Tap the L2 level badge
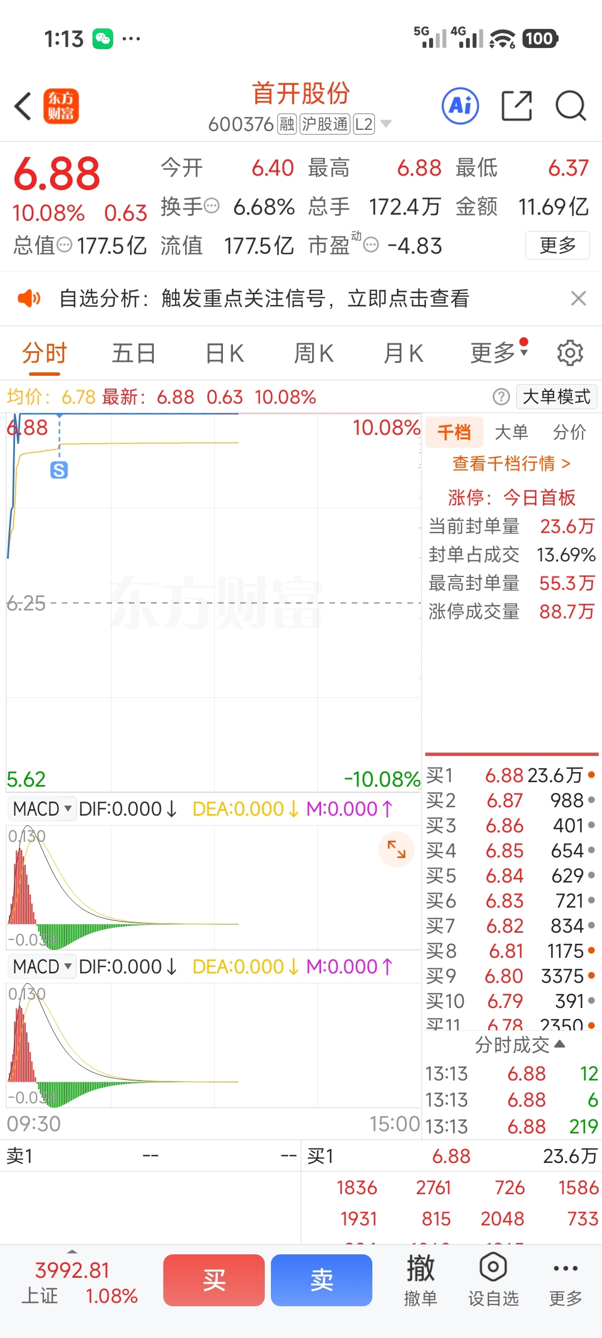This screenshot has height=1338, width=602. coord(364,124)
